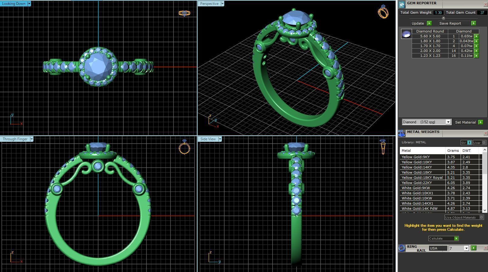Select White Gold:14KX1 row
Screen dimensions: 488x272
pyautogui.click(x=441, y=203)
